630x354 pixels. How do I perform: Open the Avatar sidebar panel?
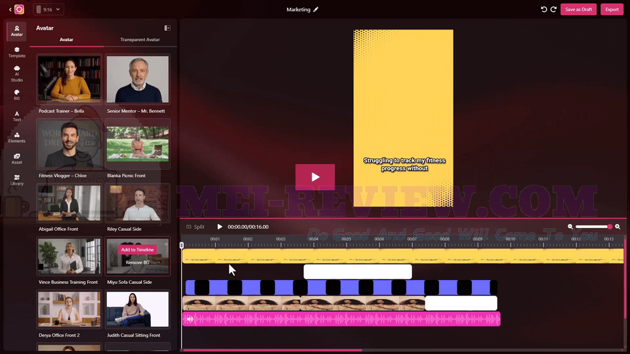click(16, 31)
